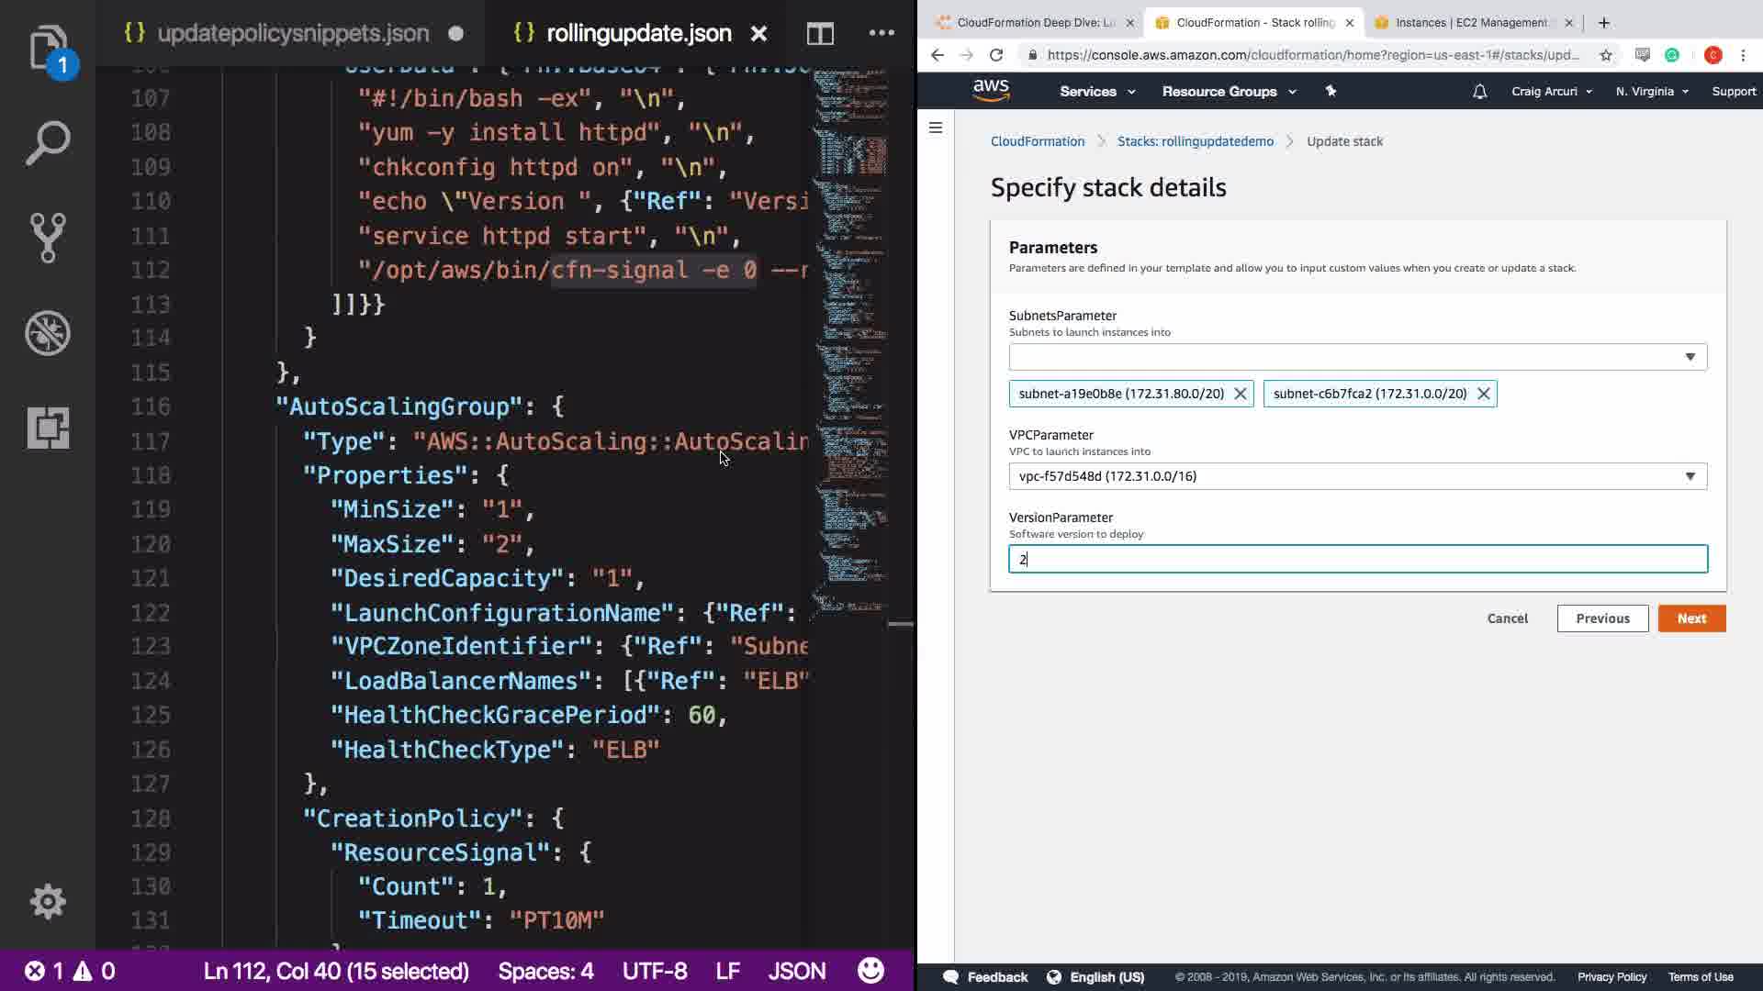Open the Debug view icon
Image resolution: width=1763 pixels, height=991 pixels.
pyautogui.click(x=48, y=333)
